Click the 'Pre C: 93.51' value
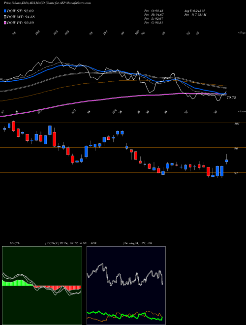The height and width of the screenshot is (325, 246). [154, 23]
